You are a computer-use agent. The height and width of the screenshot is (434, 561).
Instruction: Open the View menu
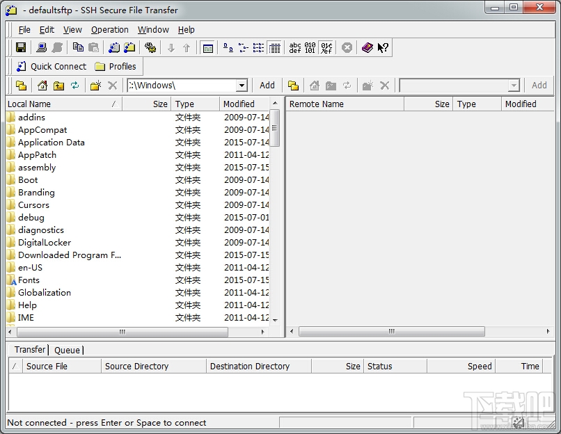(72, 30)
